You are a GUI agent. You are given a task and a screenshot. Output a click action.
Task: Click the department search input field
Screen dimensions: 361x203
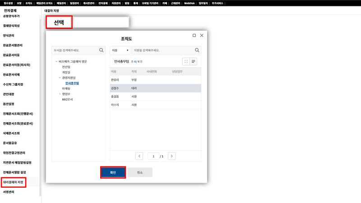(74, 50)
